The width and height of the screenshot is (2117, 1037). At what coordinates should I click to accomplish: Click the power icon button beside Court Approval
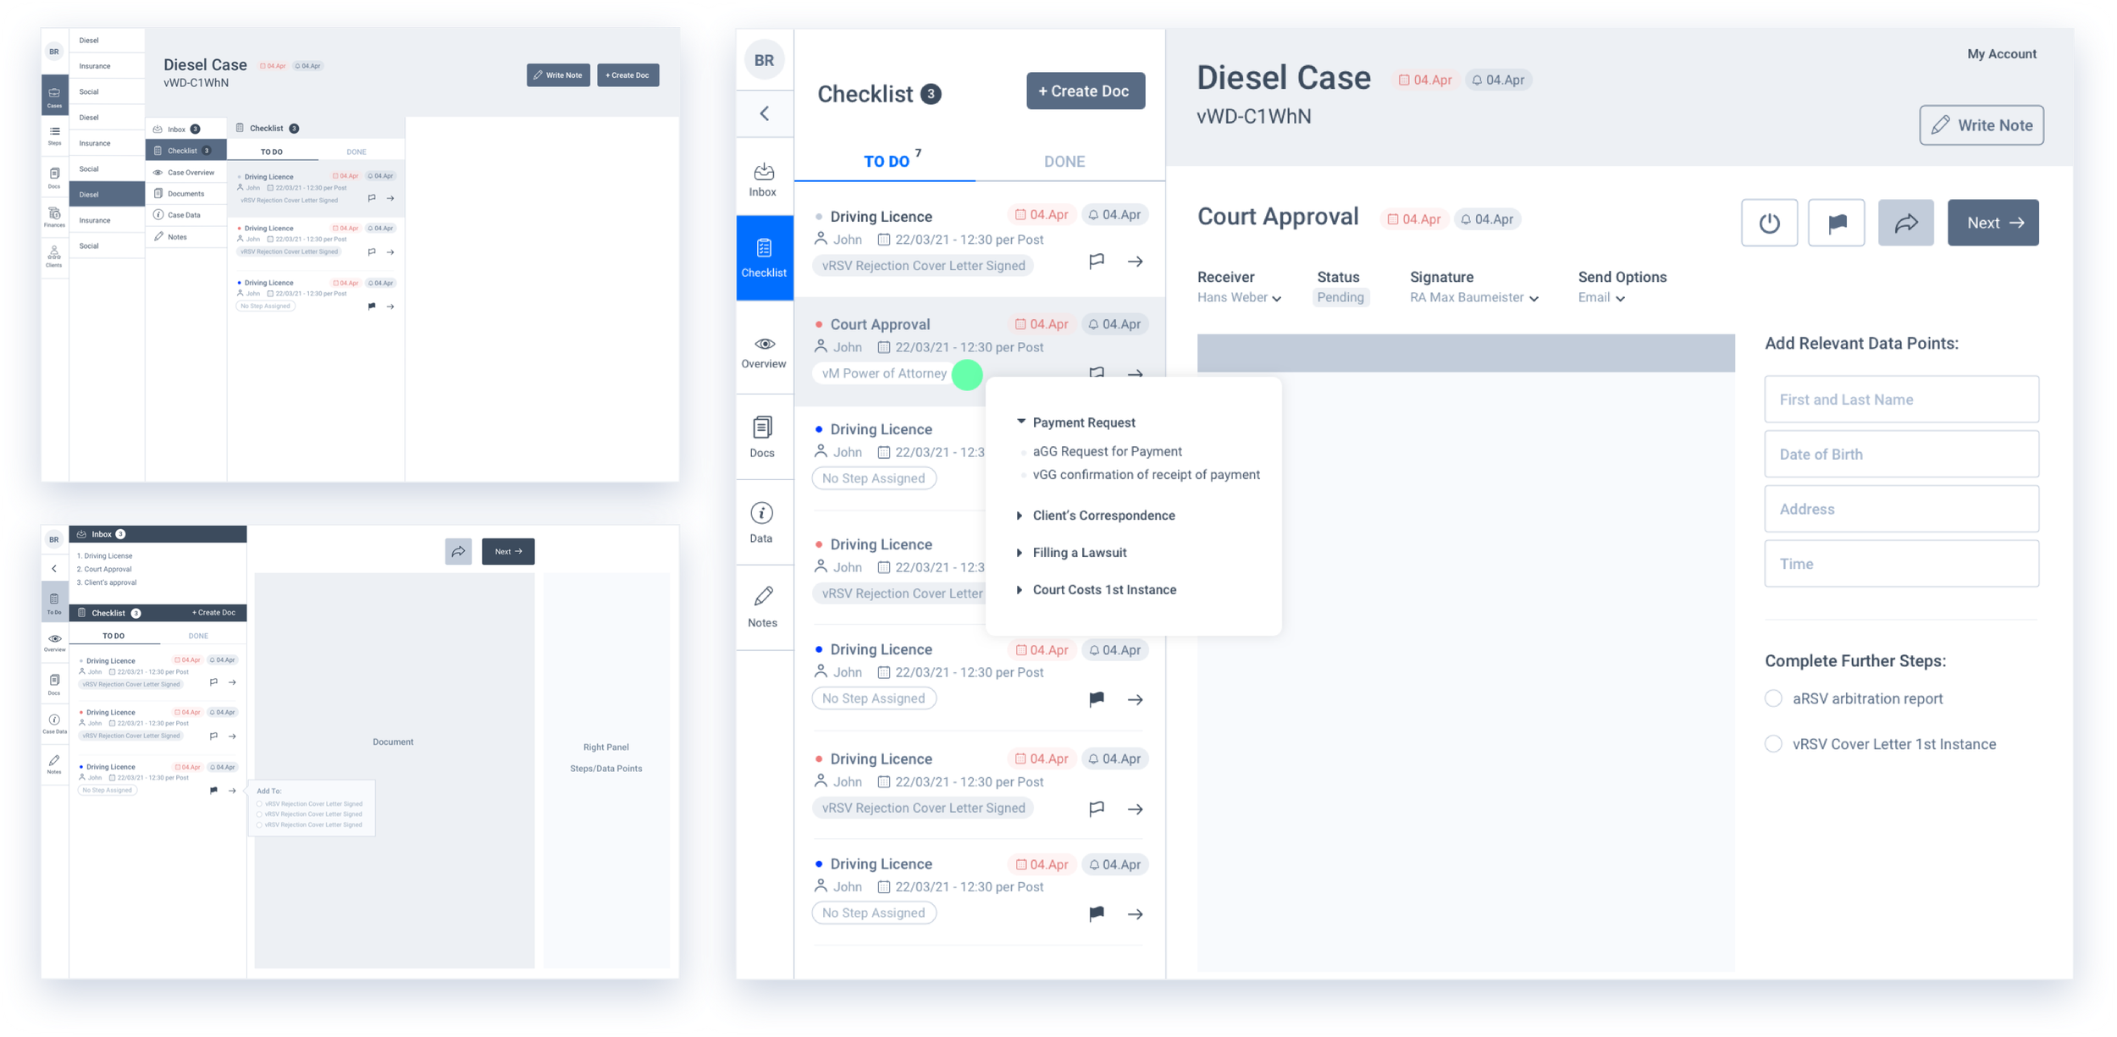pyautogui.click(x=1769, y=223)
